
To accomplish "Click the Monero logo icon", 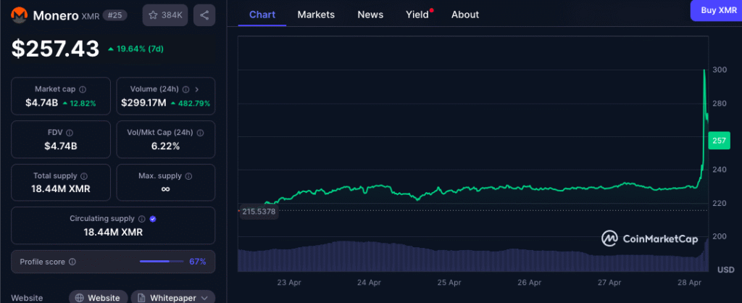I will (x=19, y=14).
